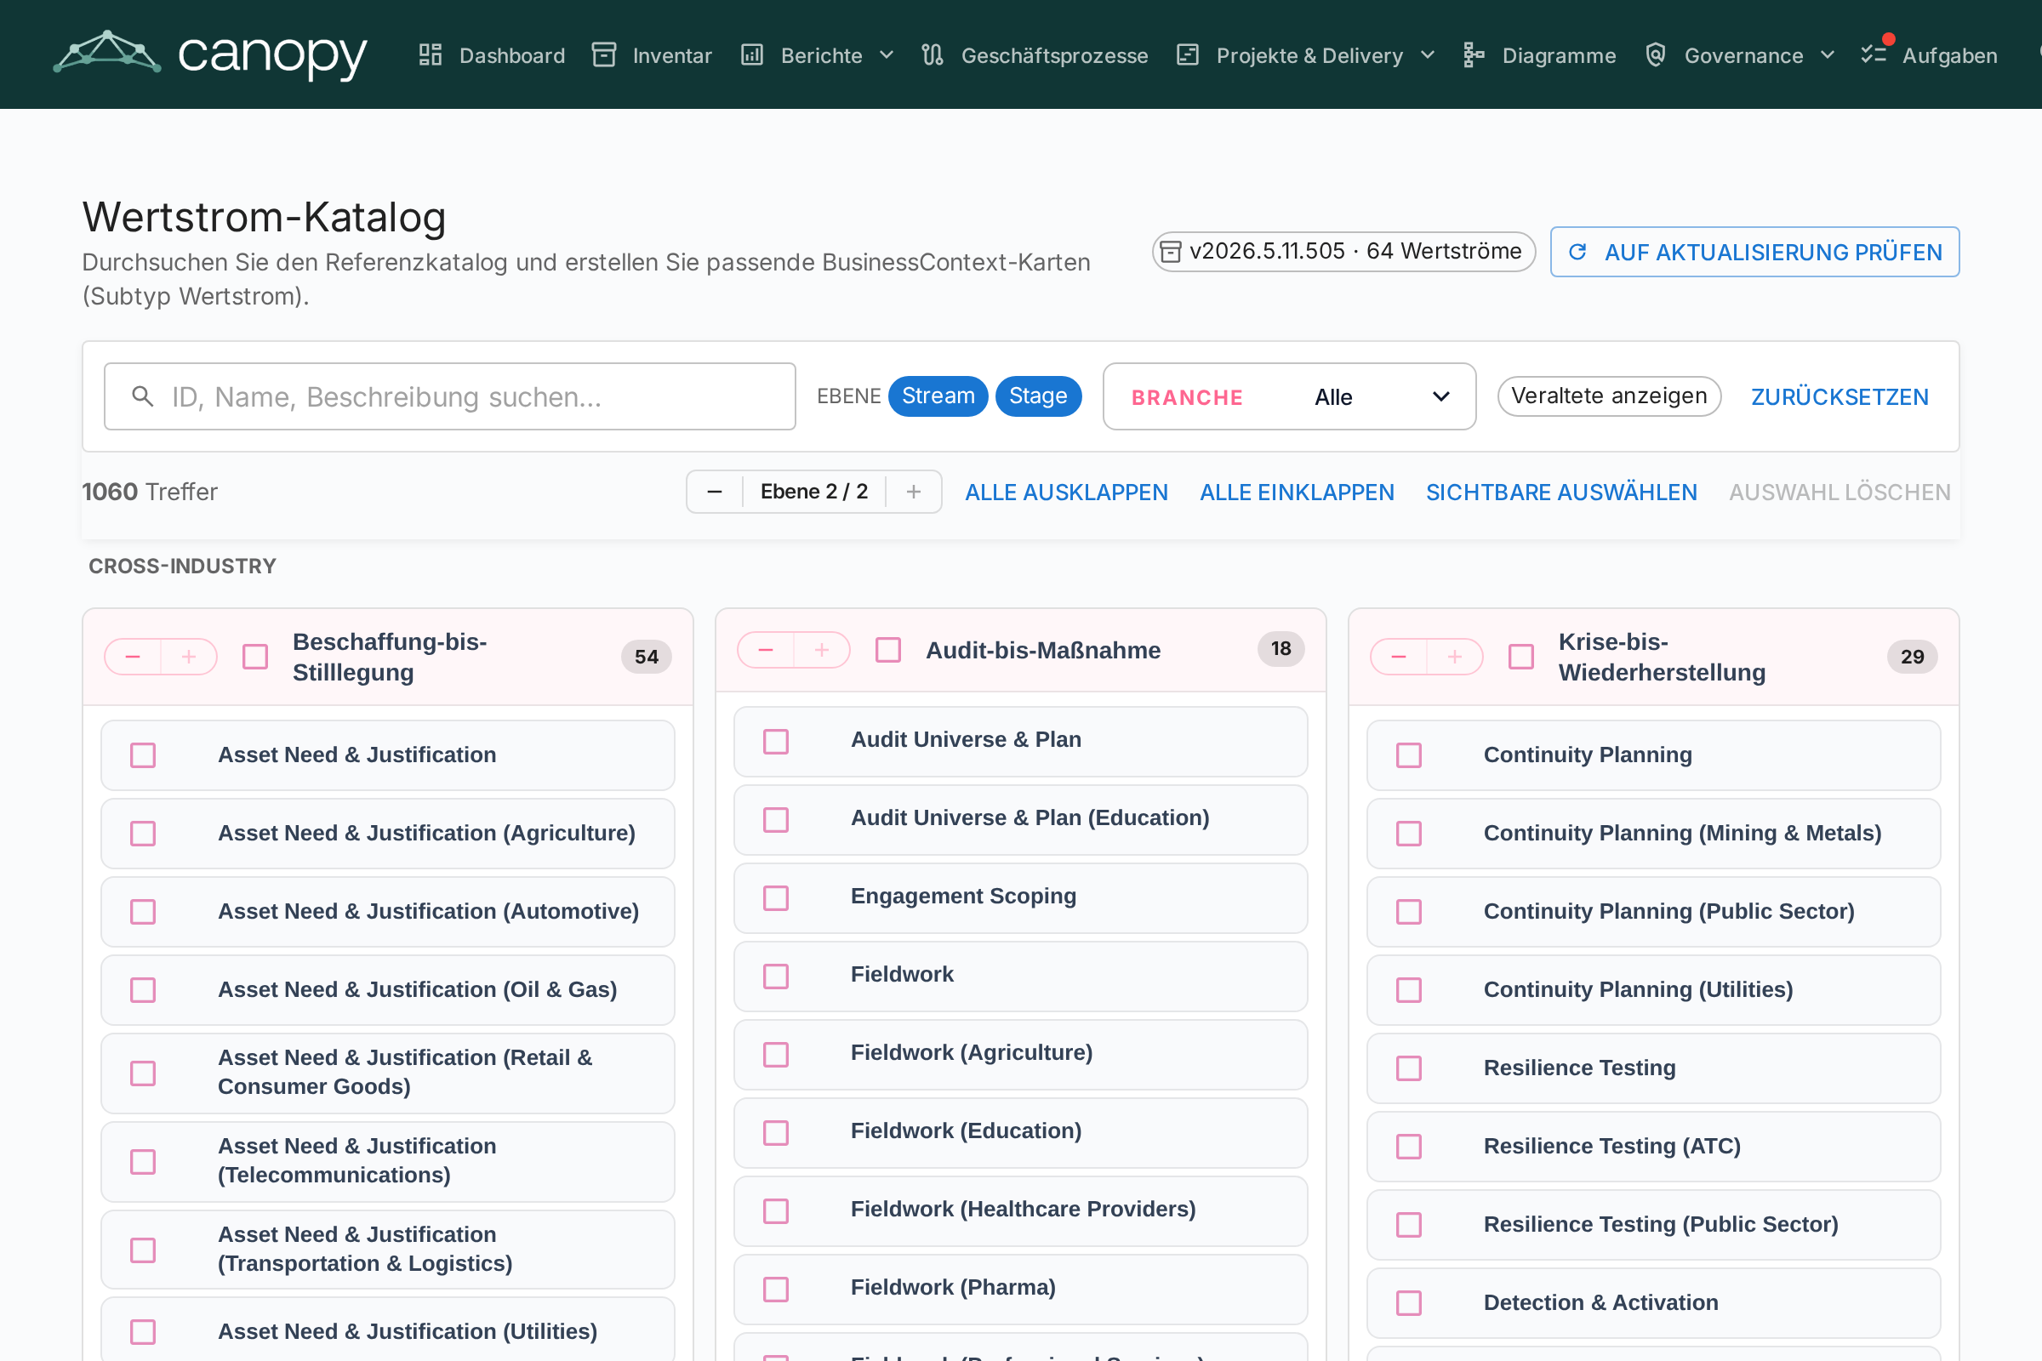
Task: Select the Fieldwork (Pharma) card
Action: click(1020, 1288)
